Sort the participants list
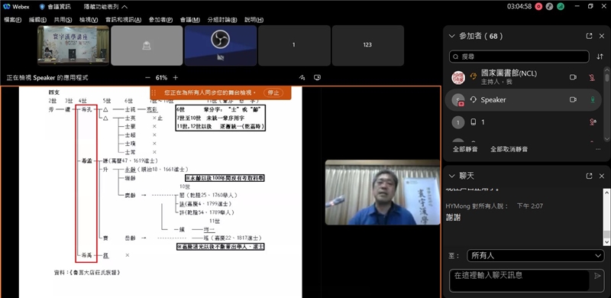Screen dimensions: 611x298 600,57
